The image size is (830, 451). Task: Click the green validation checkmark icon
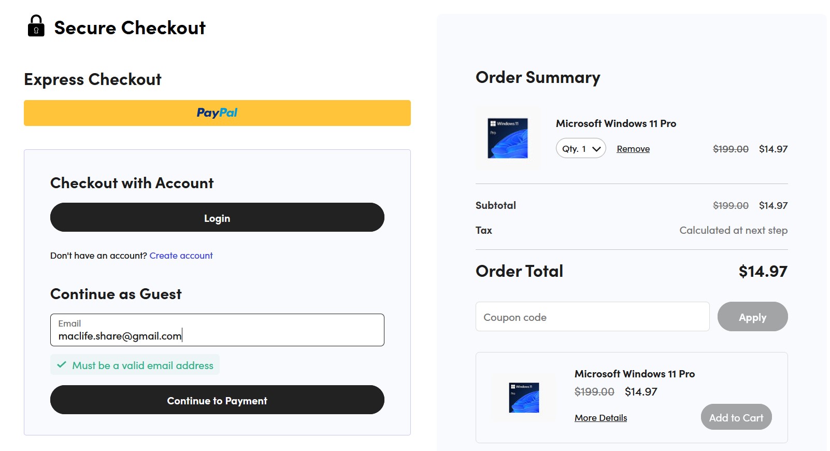62,365
